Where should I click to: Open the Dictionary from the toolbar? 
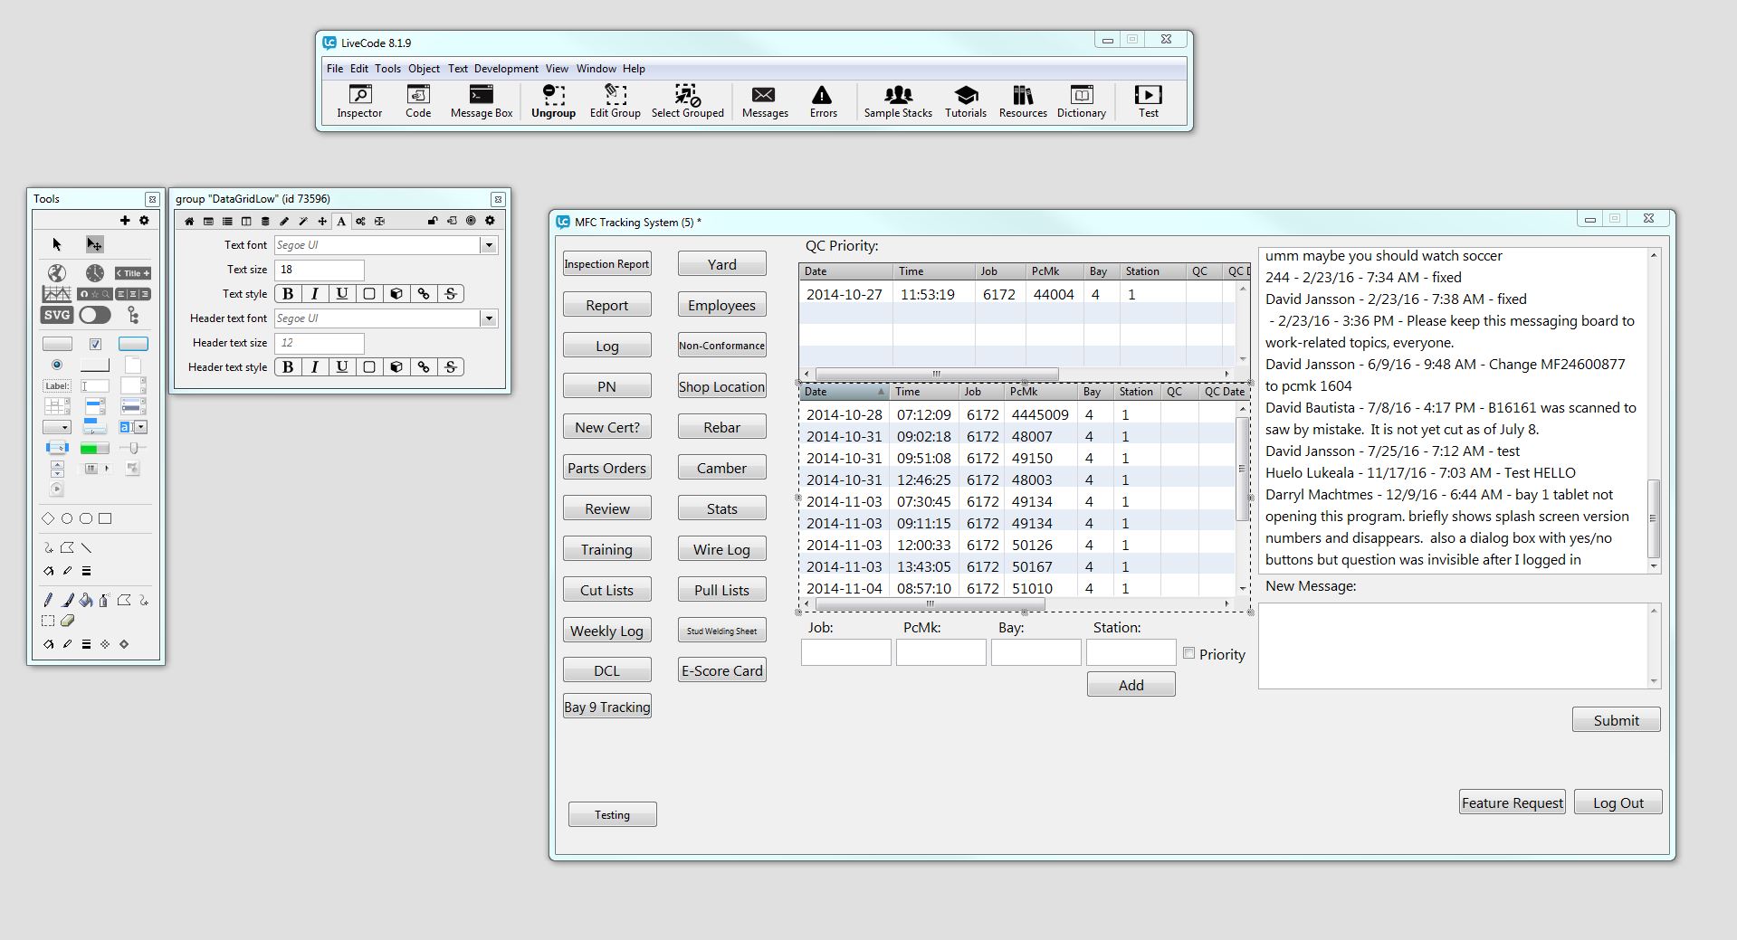pos(1081,100)
